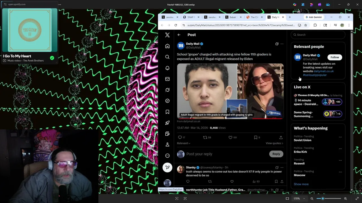Bookmark Stanky's reply
The height and width of the screenshot is (203, 362).
[x=276, y=182]
